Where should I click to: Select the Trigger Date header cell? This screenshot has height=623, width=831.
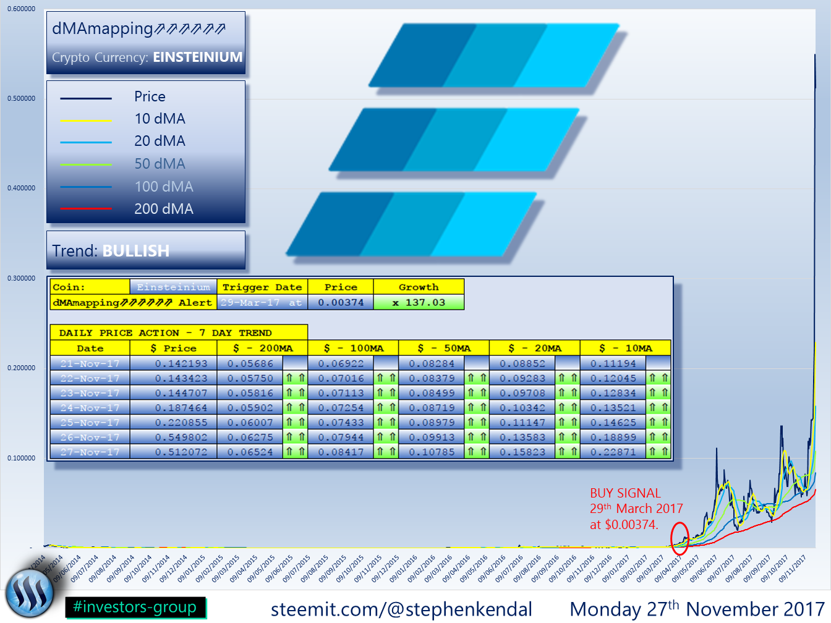pos(262,287)
